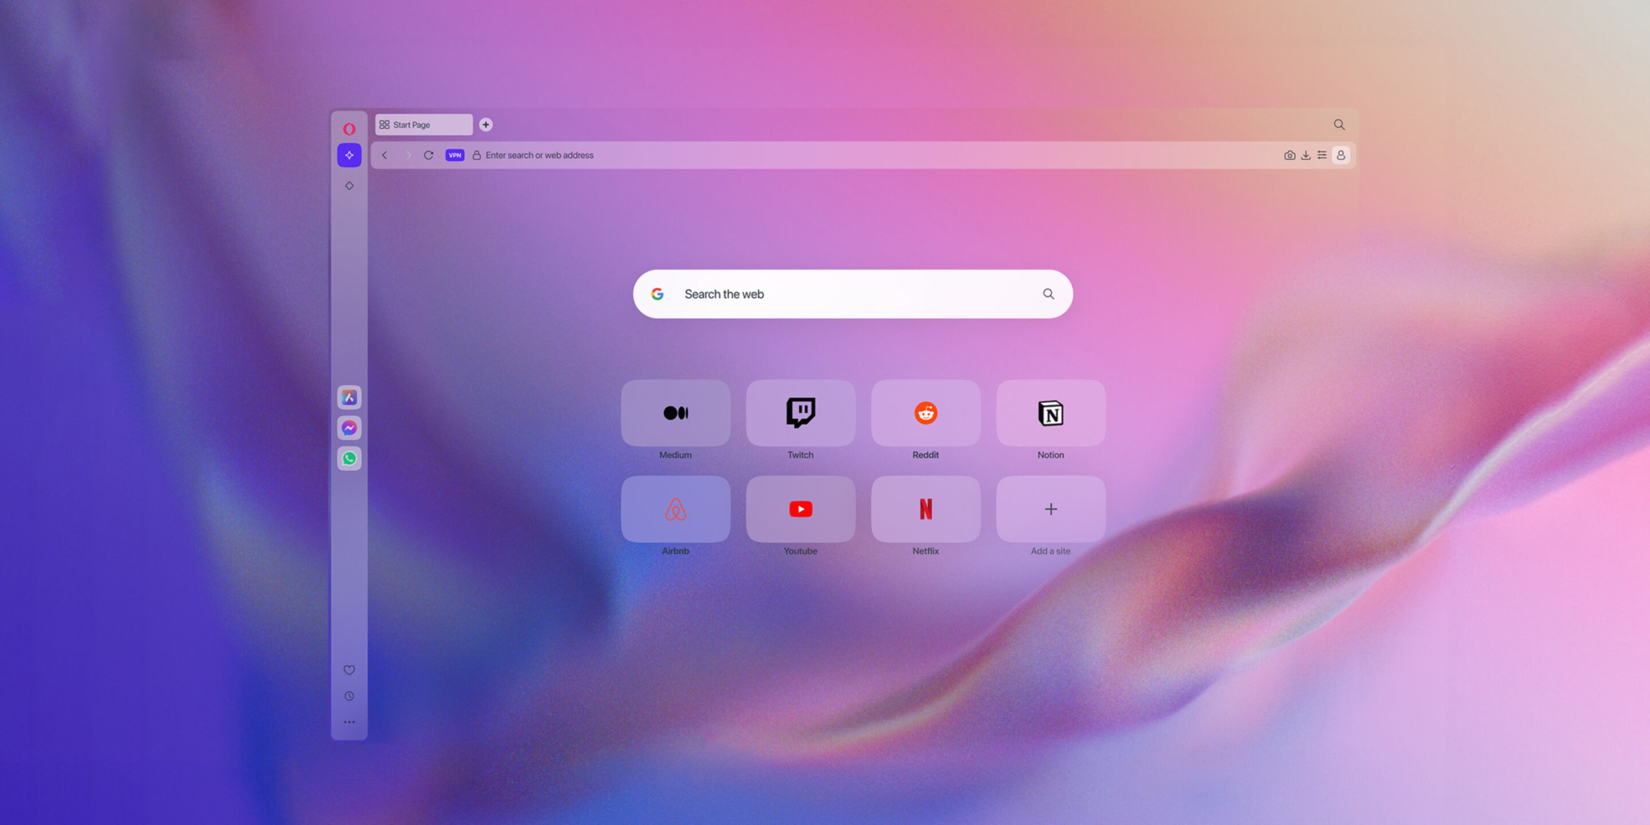This screenshot has width=1650, height=825.
Task: Open tab search magnifier icon
Action: point(1339,124)
